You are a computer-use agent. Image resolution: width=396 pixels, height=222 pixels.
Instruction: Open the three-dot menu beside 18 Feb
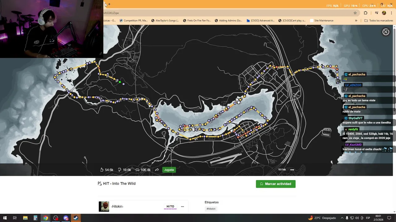(x=292, y=170)
